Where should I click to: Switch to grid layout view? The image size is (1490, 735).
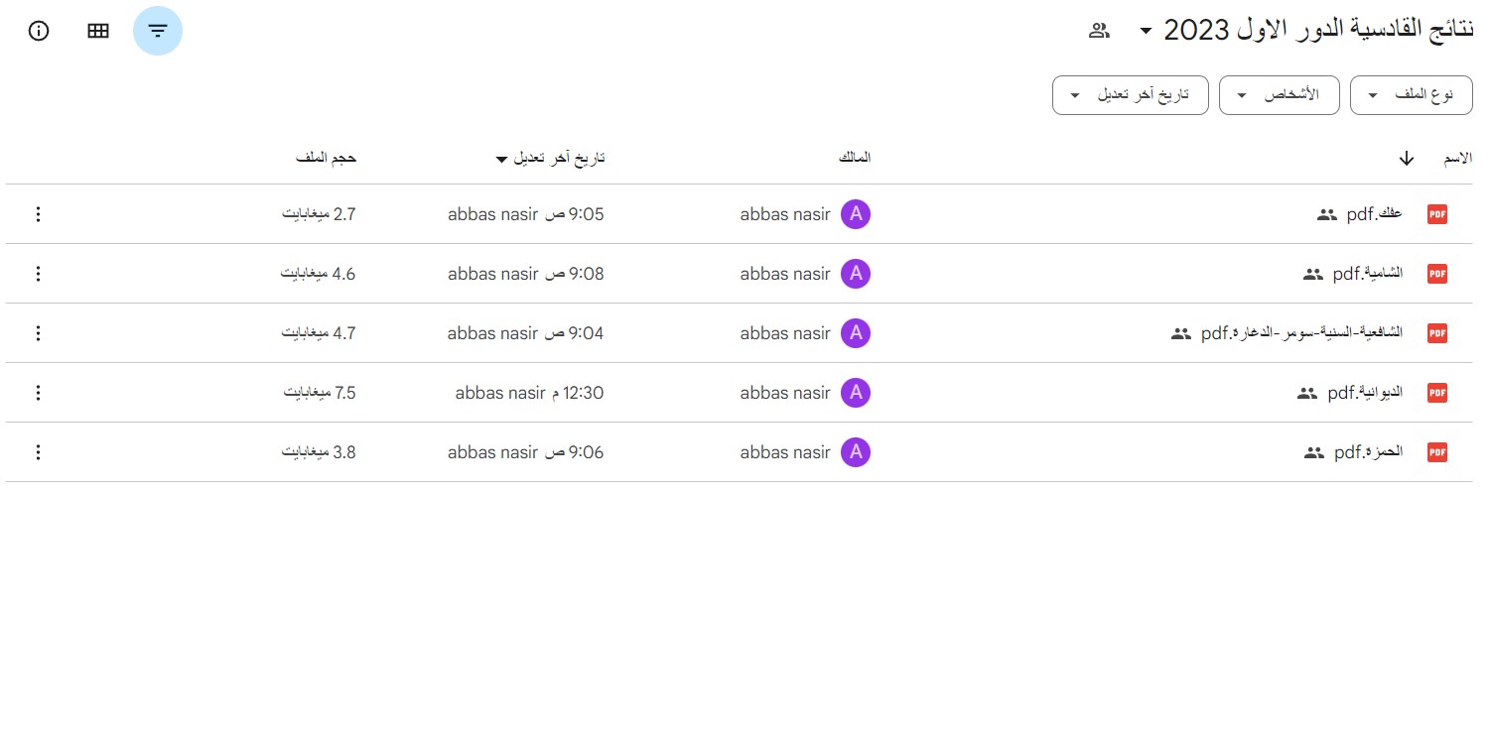pos(98,31)
